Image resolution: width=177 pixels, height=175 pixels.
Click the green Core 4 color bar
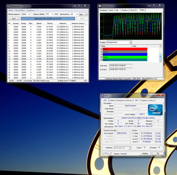pos(125,57)
